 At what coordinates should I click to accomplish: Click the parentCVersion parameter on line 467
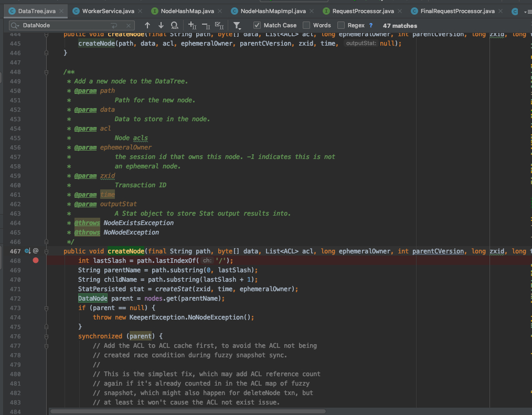(438, 251)
